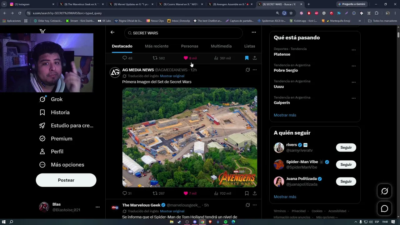Show original text of AG MEDIA NEWS post
400x225 pixels.
pos(172,76)
